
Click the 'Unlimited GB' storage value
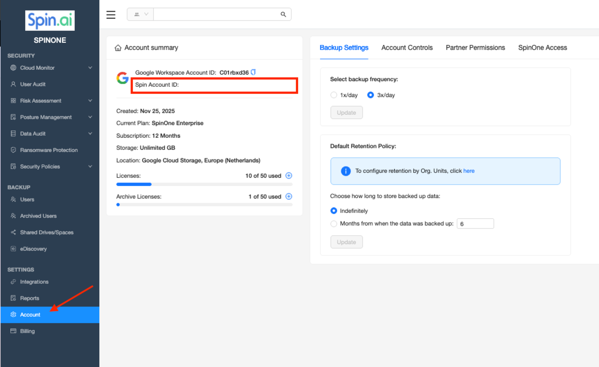click(x=157, y=148)
